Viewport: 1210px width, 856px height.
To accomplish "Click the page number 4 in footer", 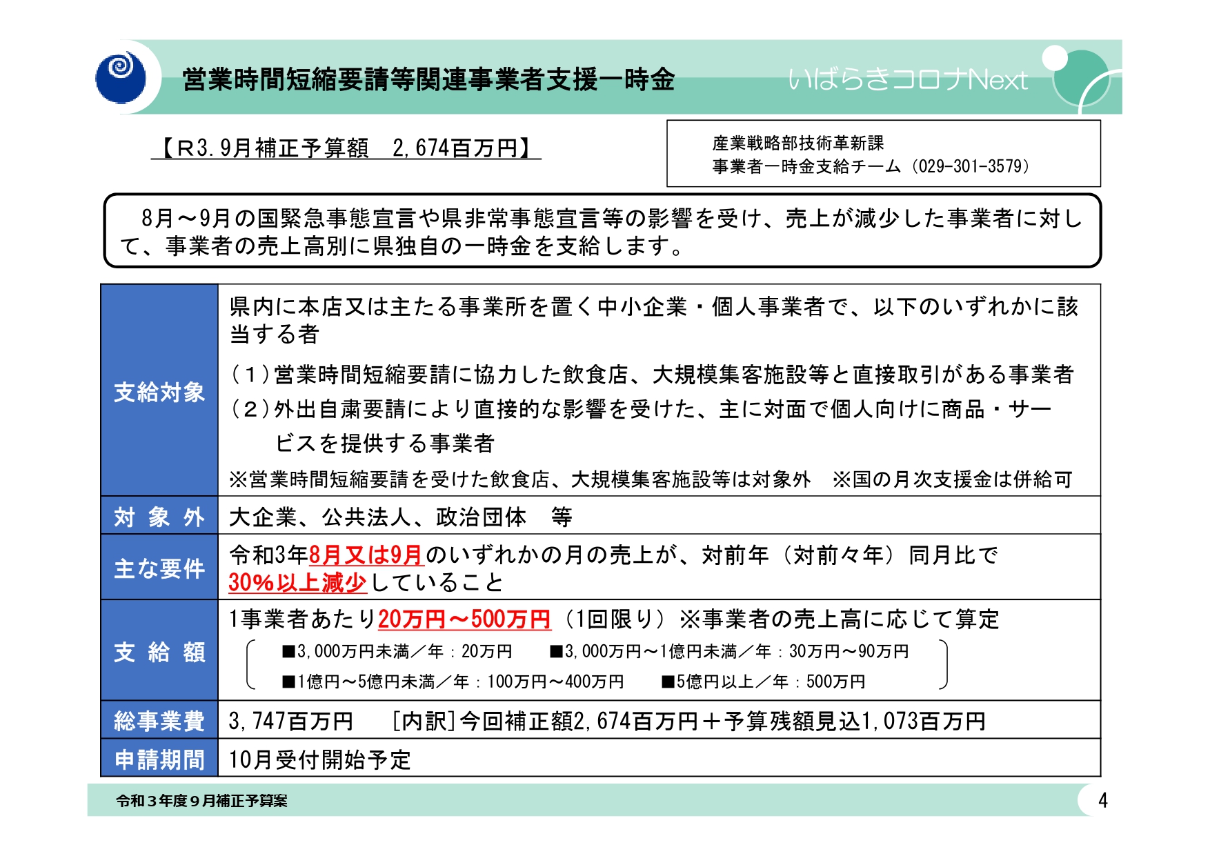I will [x=1103, y=800].
